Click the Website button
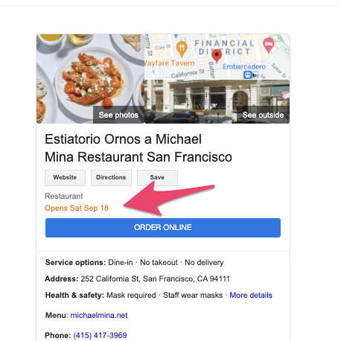 65,178
